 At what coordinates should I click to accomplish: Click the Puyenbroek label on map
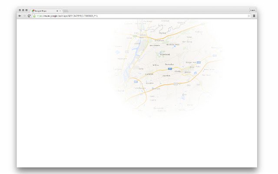tap(165, 54)
